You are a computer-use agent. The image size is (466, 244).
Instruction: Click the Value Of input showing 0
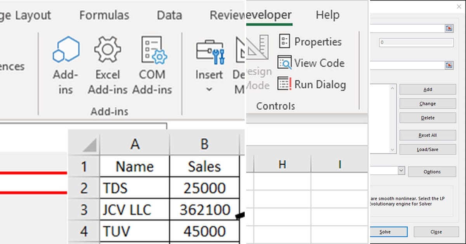(x=416, y=42)
